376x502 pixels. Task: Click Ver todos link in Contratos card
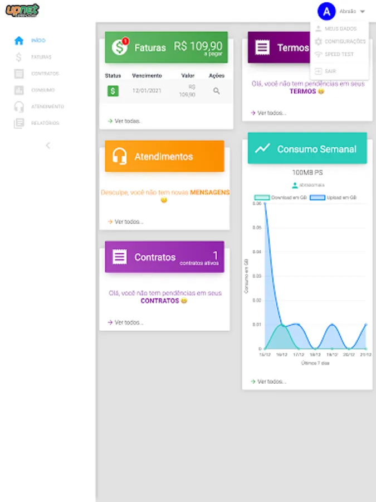[x=126, y=322]
